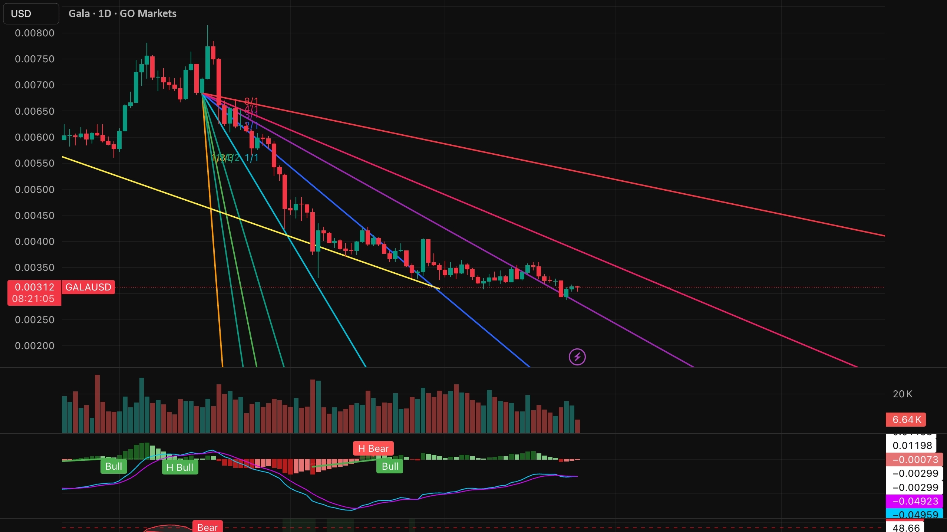
Task: Click the 20 K volume axis label
Action: point(902,394)
